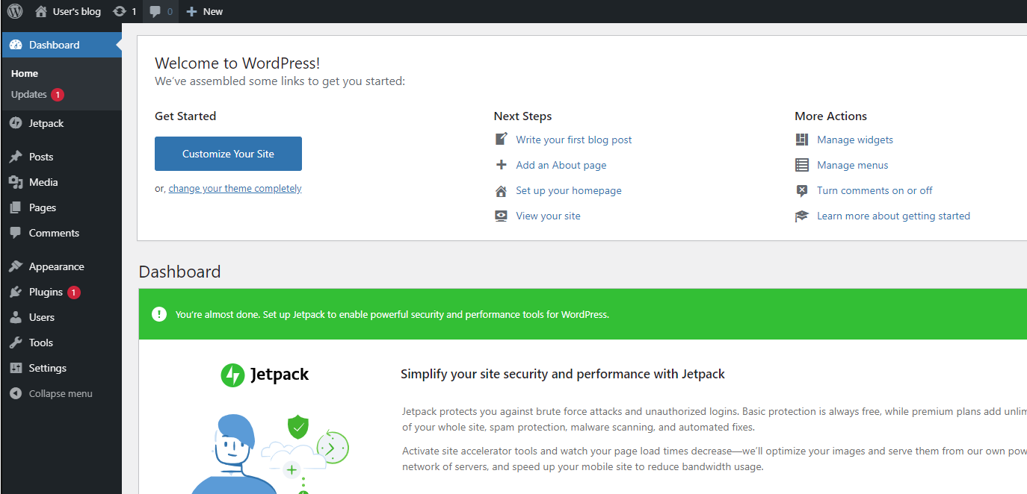Open the Jetpack menu label
The height and width of the screenshot is (494, 1027).
(x=46, y=123)
